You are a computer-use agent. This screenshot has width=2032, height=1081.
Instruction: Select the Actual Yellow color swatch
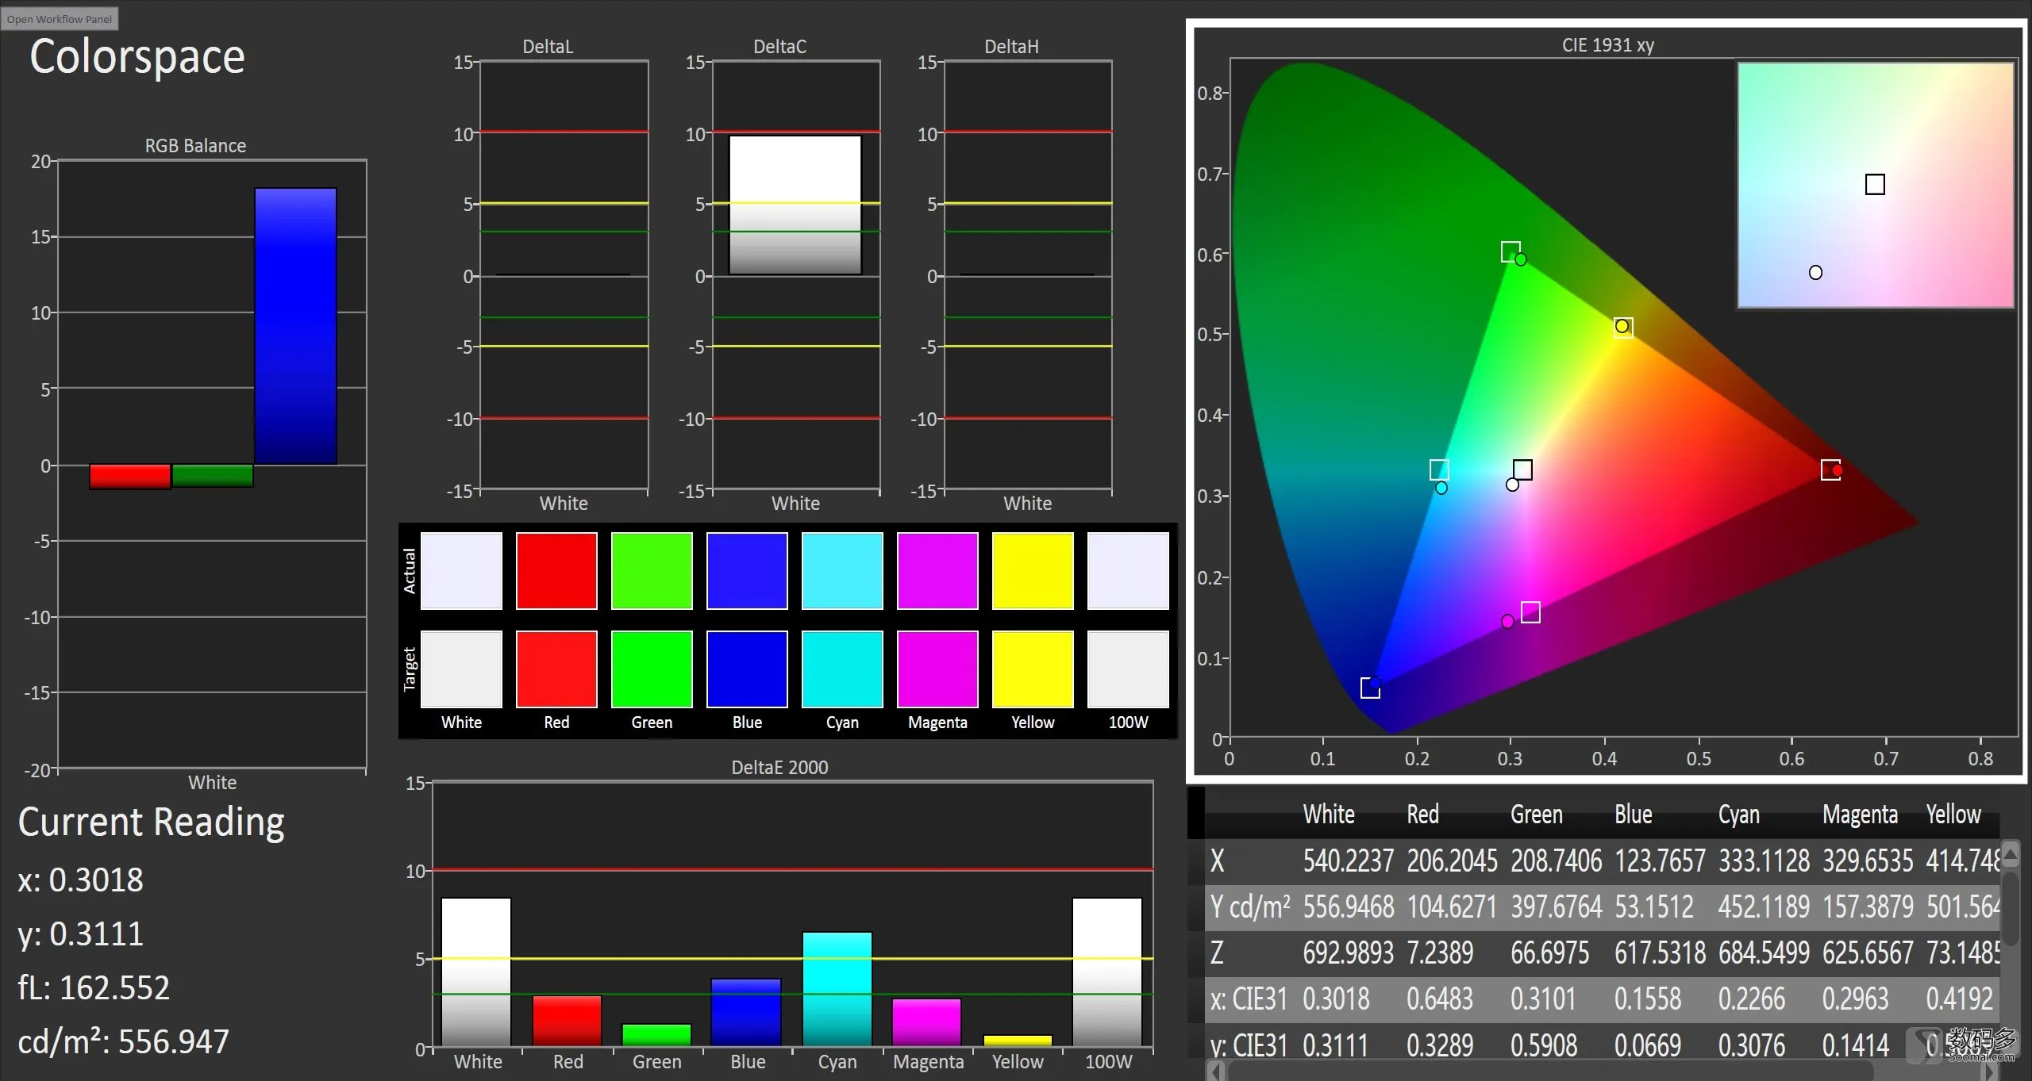pos(1033,570)
